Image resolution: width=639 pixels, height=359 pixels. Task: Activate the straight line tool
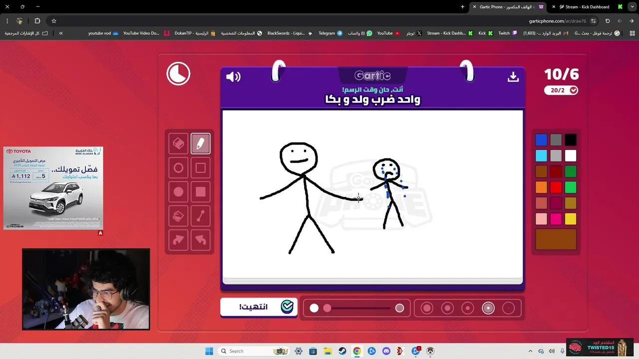[x=200, y=216]
